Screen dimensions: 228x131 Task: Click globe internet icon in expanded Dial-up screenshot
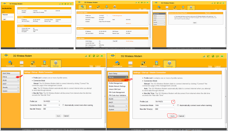pos(213,56)
